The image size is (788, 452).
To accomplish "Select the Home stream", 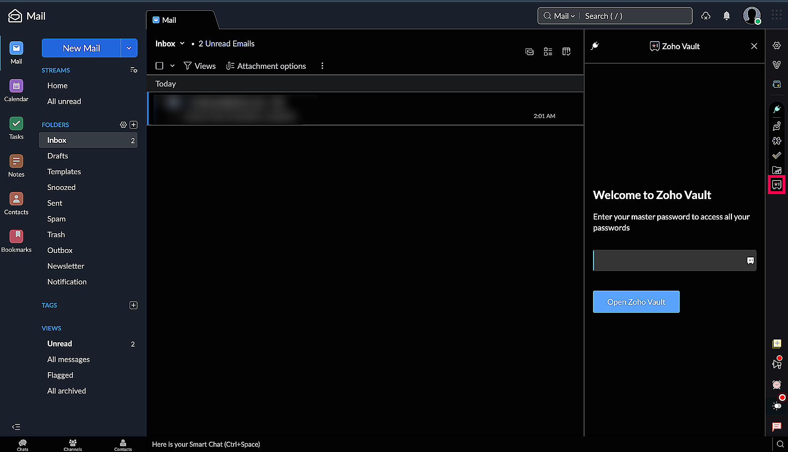I will pos(58,85).
